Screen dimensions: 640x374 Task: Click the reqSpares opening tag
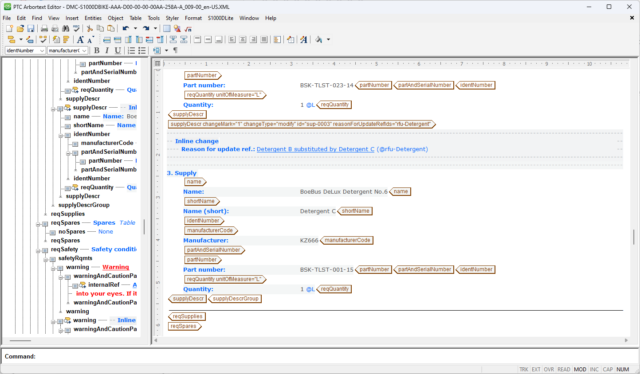click(185, 326)
